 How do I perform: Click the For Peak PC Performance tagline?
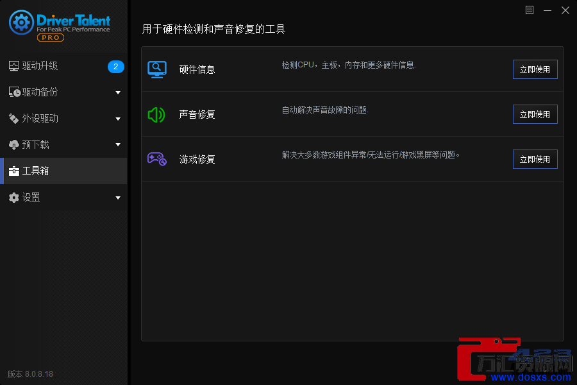coord(73,30)
